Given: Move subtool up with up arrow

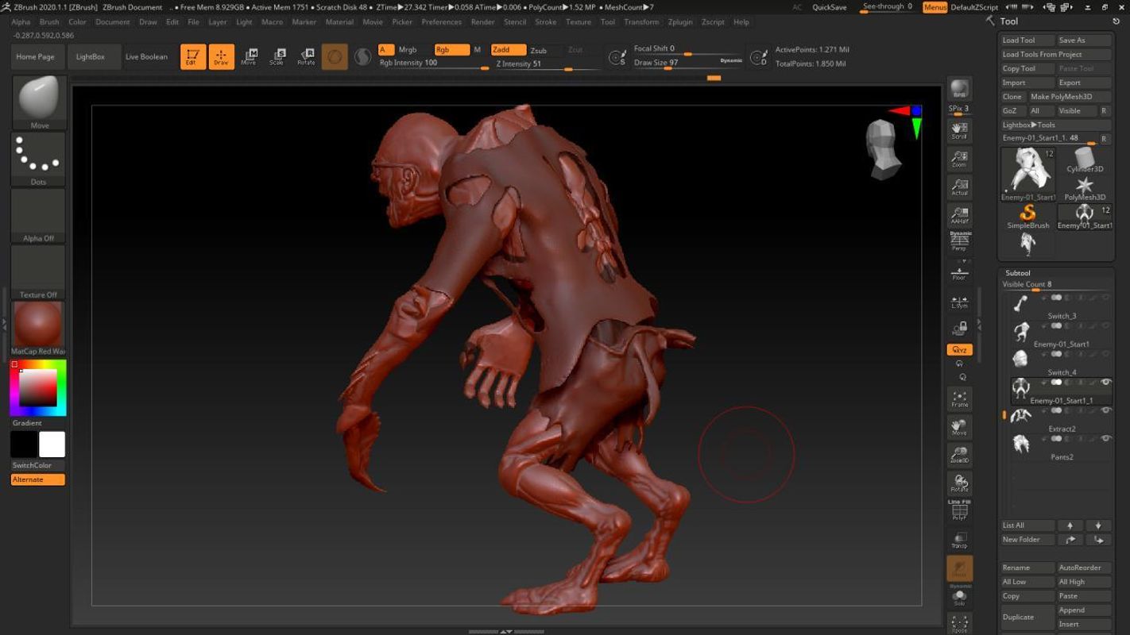Looking at the screenshot, I should pos(1070,525).
